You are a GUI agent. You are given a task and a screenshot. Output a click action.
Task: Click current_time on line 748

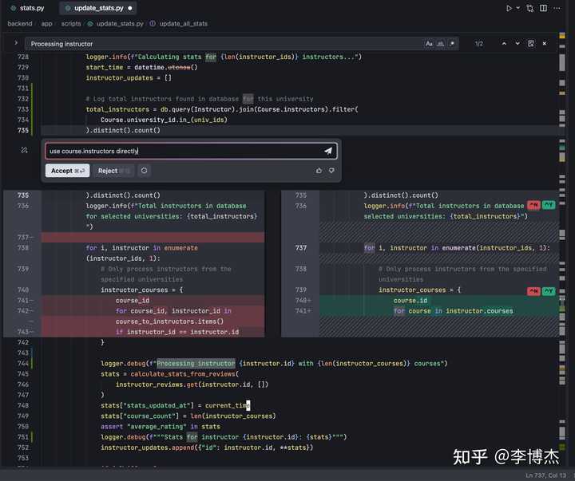[x=228, y=405]
